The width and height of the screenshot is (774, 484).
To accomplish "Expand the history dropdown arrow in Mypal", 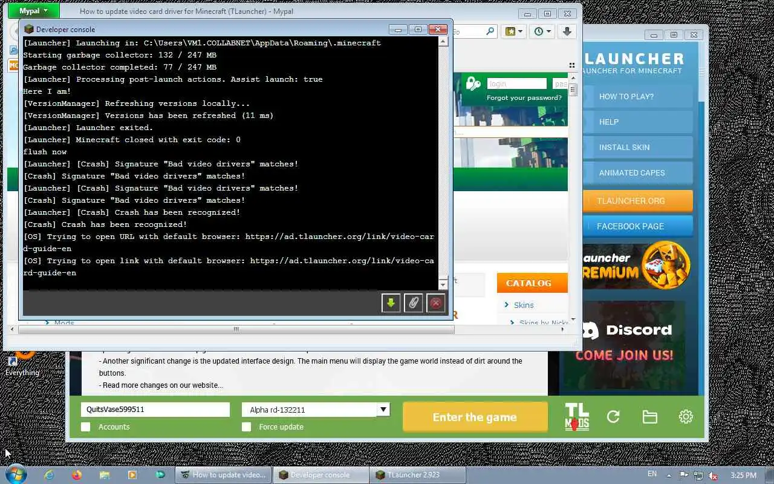I will point(549,31).
